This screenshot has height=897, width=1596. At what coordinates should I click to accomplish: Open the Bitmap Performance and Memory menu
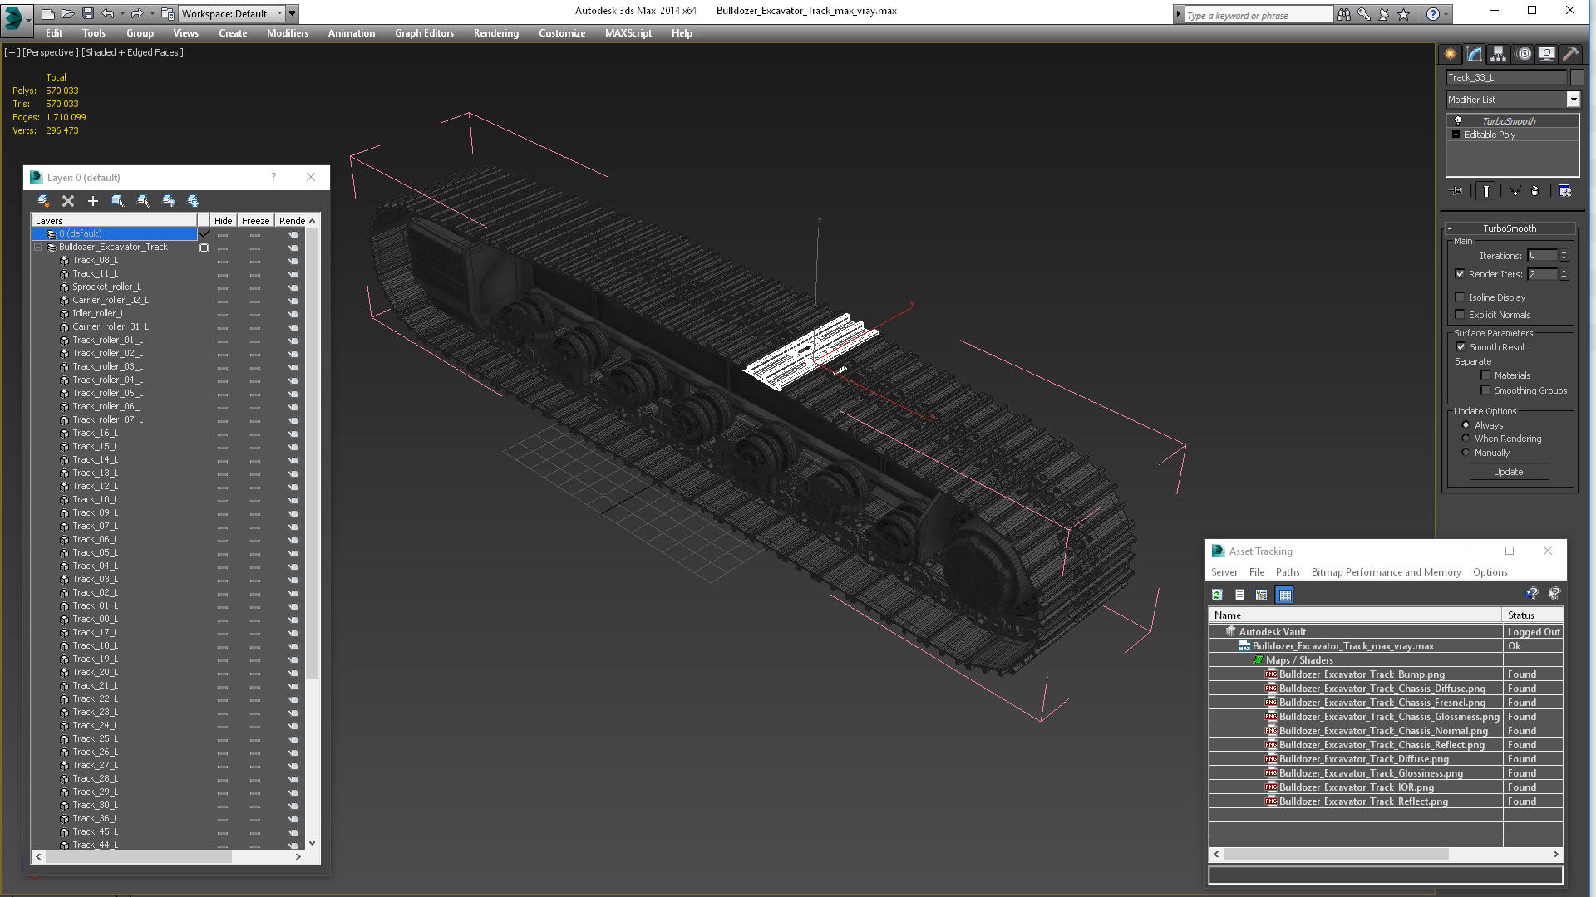[x=1386, y=572]
